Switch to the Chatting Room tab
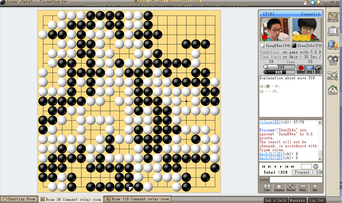 [x=19, y=199]
